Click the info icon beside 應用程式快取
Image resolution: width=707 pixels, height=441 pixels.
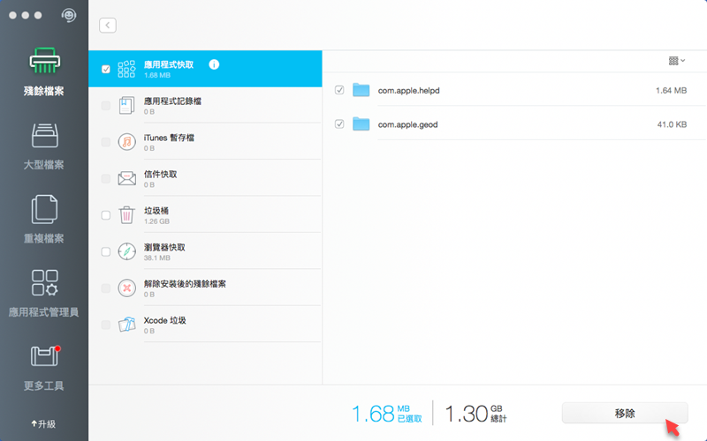click(214, 64)
